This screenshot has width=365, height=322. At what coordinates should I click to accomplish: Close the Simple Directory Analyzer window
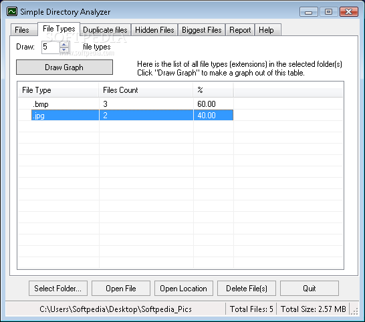click(349, 11)
